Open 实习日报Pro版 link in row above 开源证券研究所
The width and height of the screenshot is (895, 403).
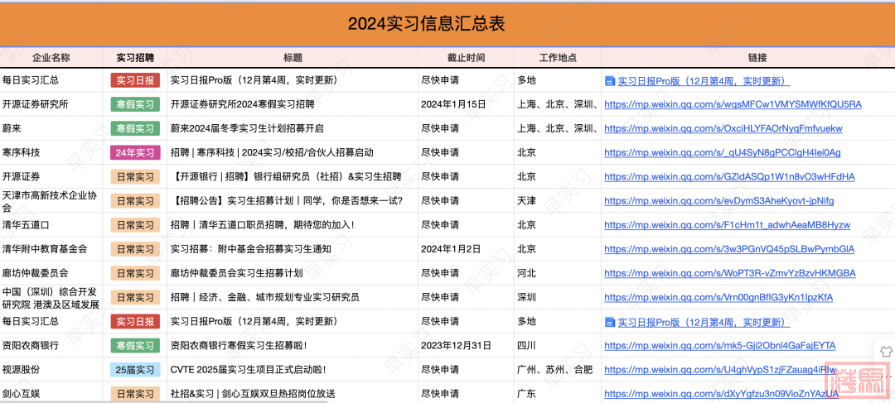[x=704, y=81]
